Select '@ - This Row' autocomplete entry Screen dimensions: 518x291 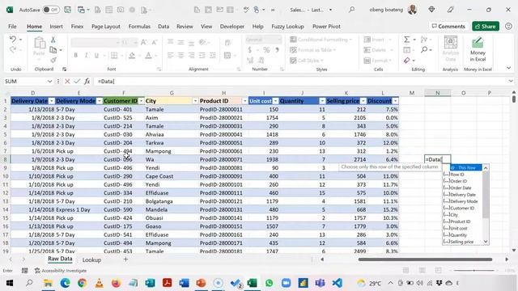point(466,167)
